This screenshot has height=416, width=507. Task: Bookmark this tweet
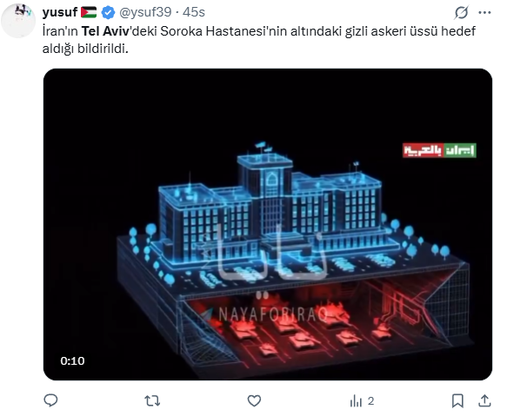click(x=457, y=401)
